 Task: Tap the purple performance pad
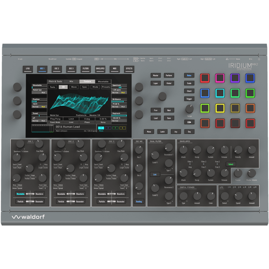coord(235,78)
